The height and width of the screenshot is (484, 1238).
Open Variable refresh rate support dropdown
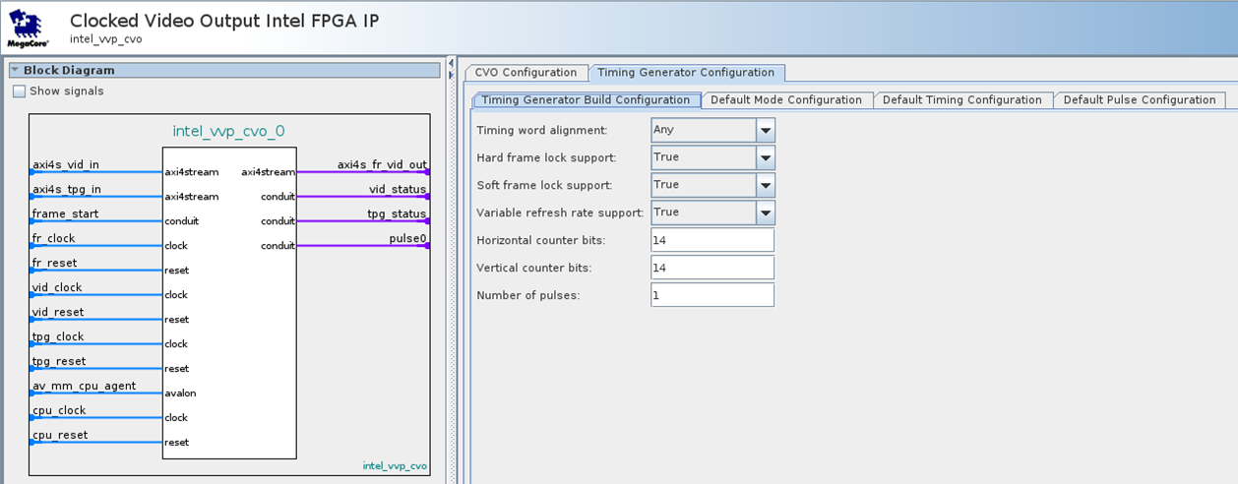click(x=765, y=212)
